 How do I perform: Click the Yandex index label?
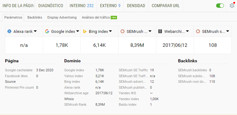click(x=129, y=99)
